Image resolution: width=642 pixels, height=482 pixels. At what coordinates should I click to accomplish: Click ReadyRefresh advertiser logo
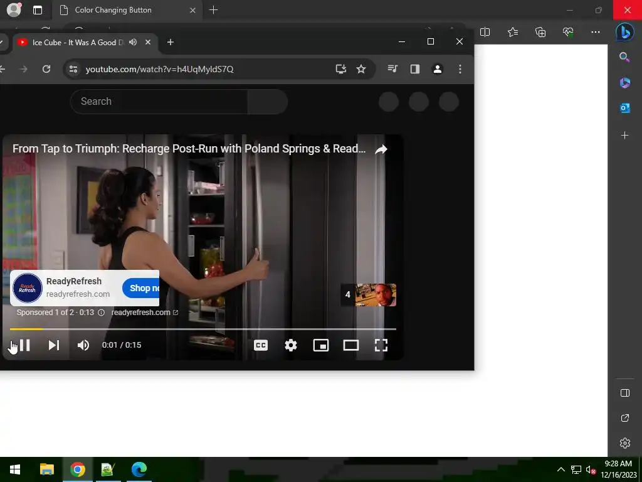click(x=28, y=288)
